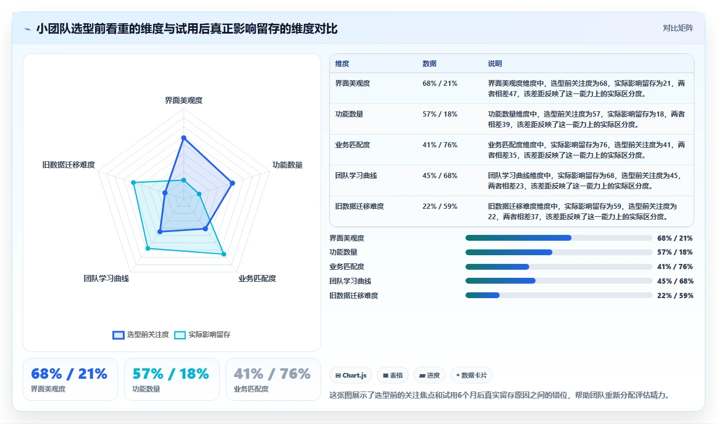Click the description of 旧数据迁移难度 row
Screen dimensions: 717x424
tap(583, 211)
